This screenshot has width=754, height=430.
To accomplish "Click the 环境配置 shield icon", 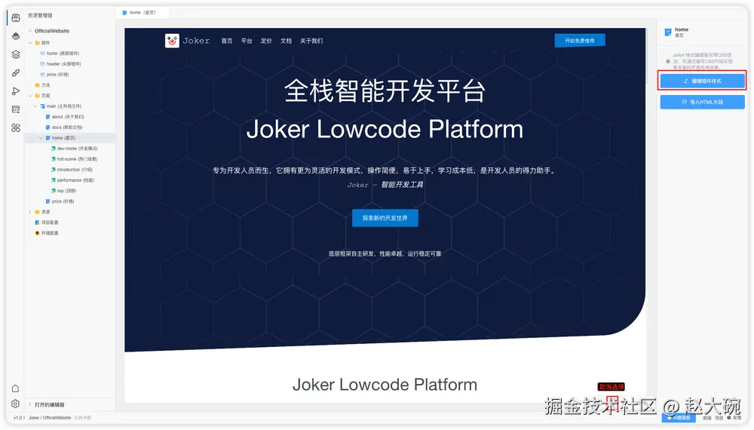I will tap(37, 233).
